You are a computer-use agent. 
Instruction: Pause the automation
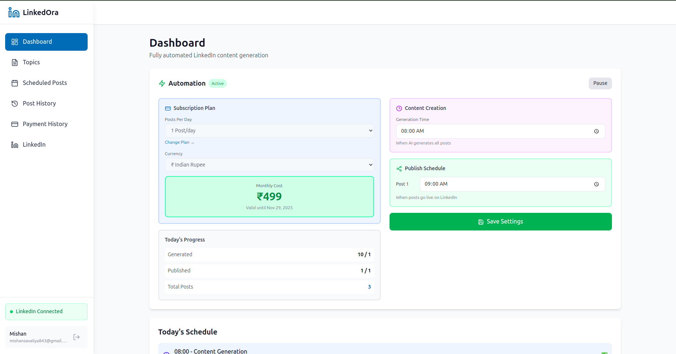(x=600, y=83)
